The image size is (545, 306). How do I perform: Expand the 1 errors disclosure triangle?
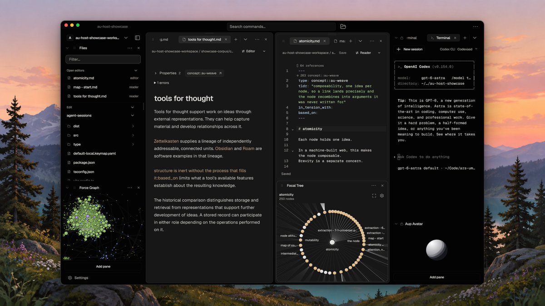point(155,83)
